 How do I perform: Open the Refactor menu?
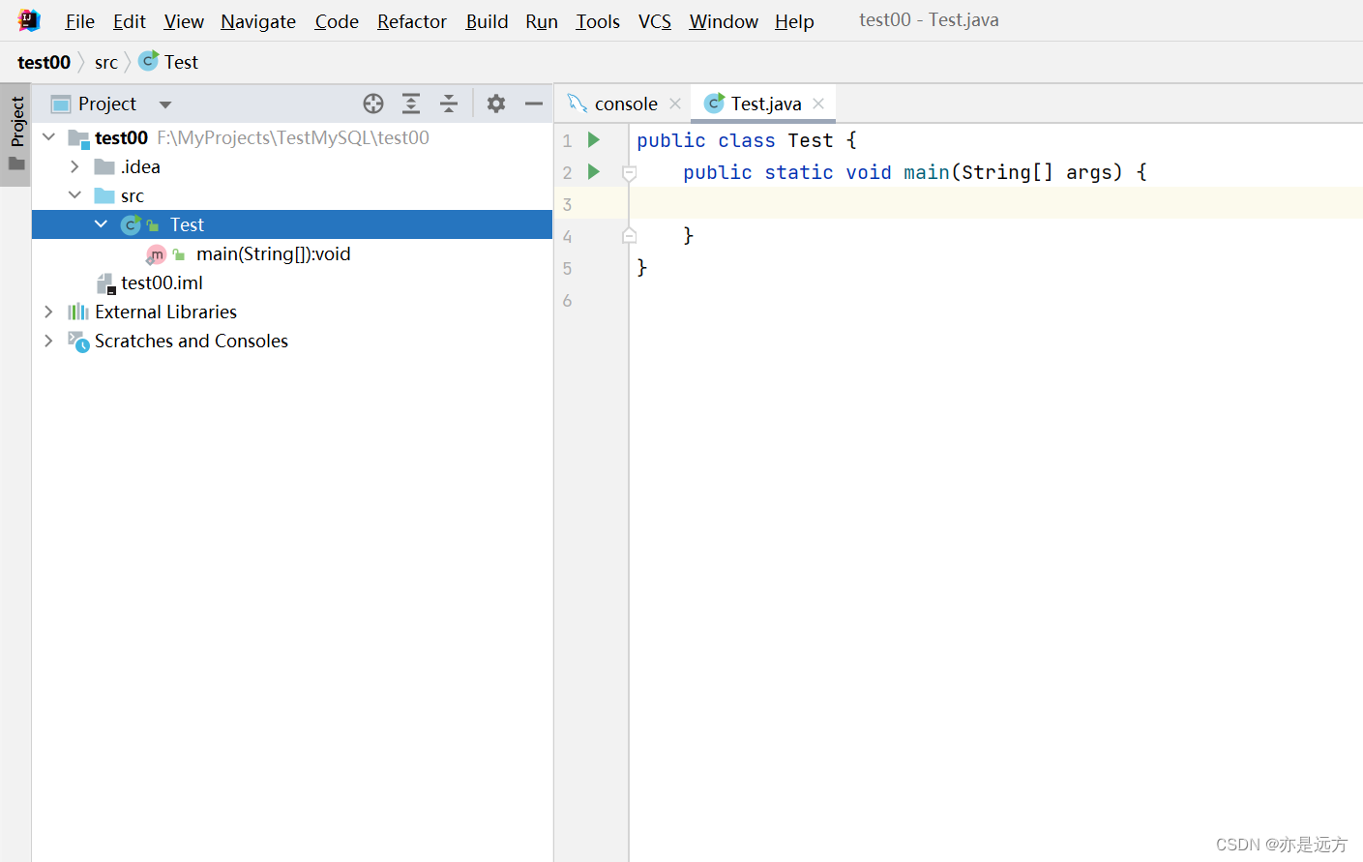click(411, 21)
